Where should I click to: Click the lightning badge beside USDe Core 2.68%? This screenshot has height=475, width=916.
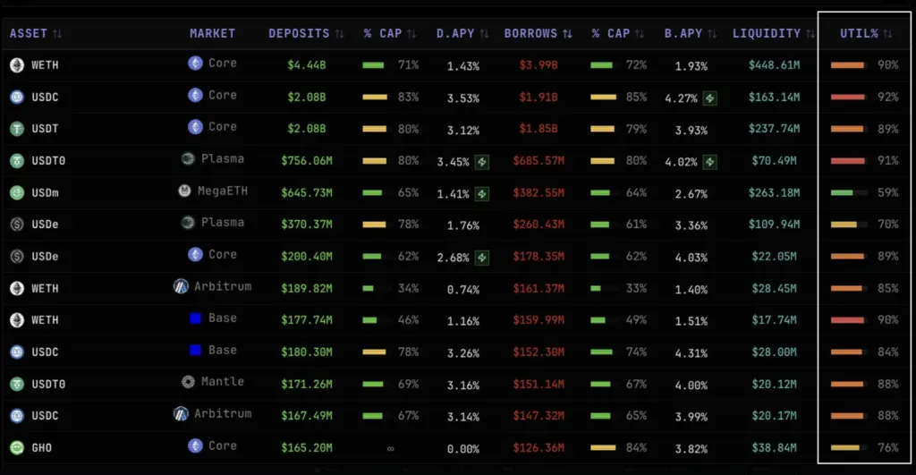tap(482, 258)
